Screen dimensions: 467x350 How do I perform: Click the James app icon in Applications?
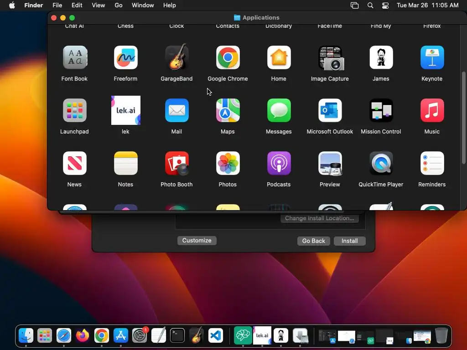[381, 57]
